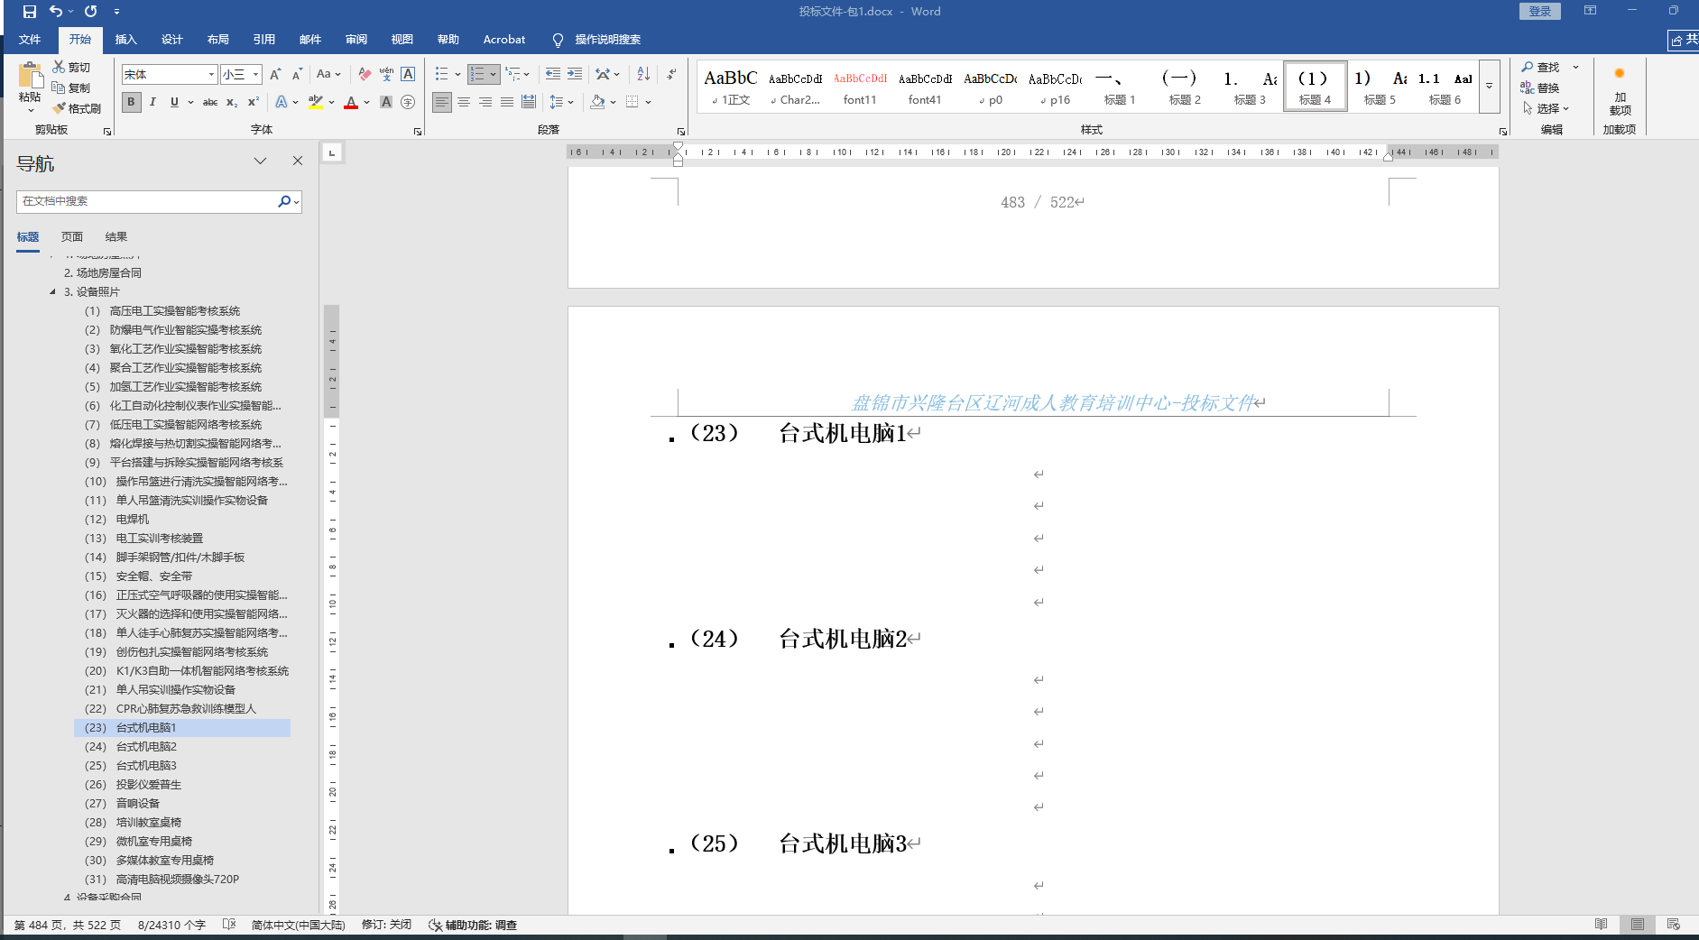The height and width of the screenshot is (940, 1699).
Task: Switch to web layout view in status bar
Action: tap(1674, 925)
